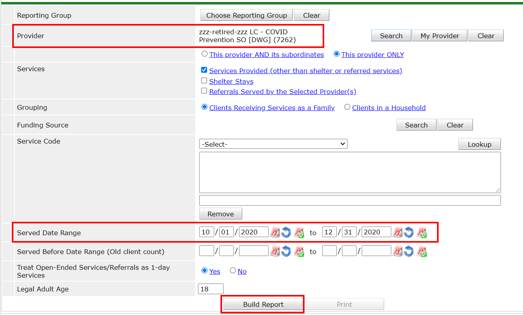Click Served Before end day field

point(349,251)
